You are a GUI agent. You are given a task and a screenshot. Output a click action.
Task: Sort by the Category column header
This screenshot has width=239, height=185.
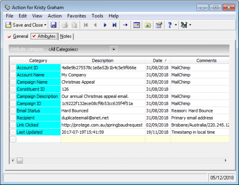(38, 61)
